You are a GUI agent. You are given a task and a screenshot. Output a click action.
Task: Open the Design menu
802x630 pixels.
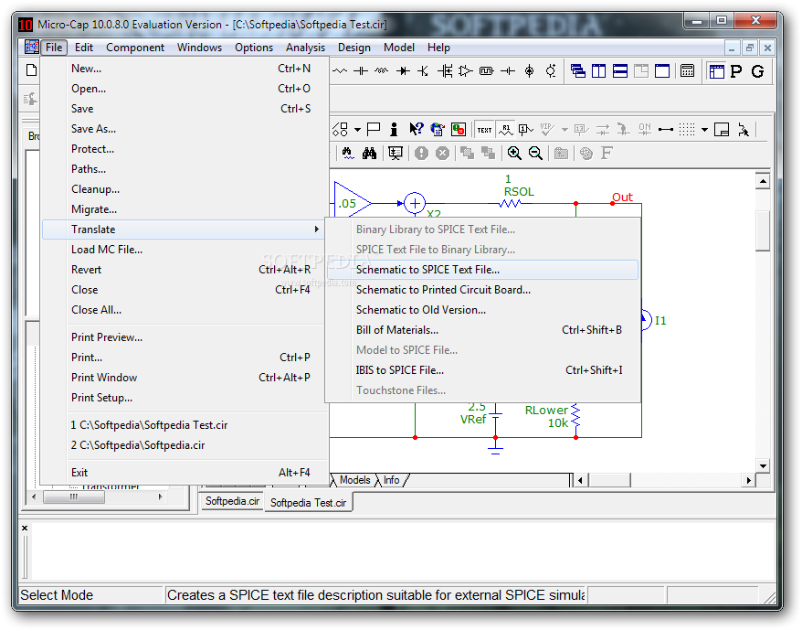click(354, 48)
